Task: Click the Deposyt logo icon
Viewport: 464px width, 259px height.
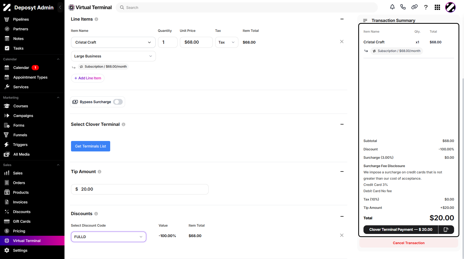Action: [x=7, y=7]
